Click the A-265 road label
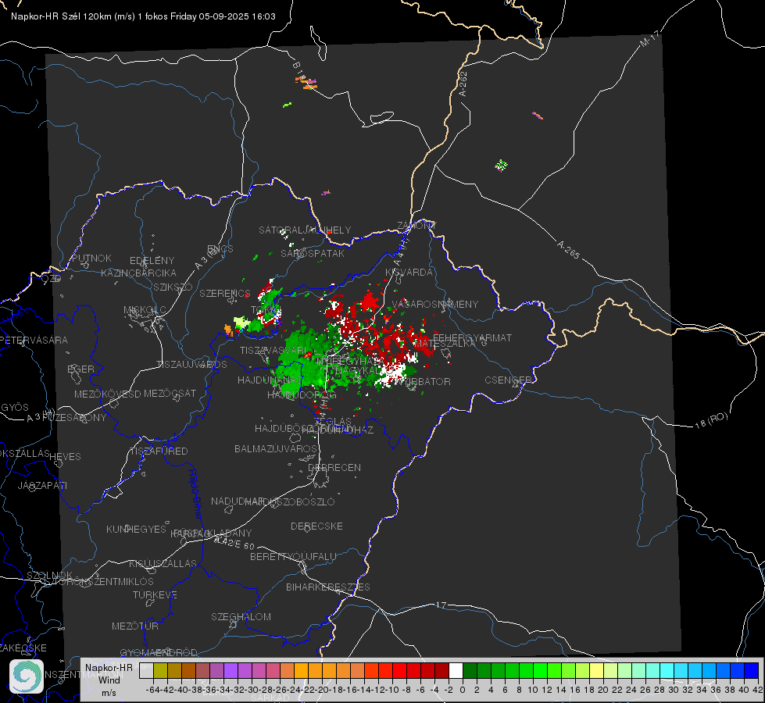765x703 pixels. [x=568, y=249]
